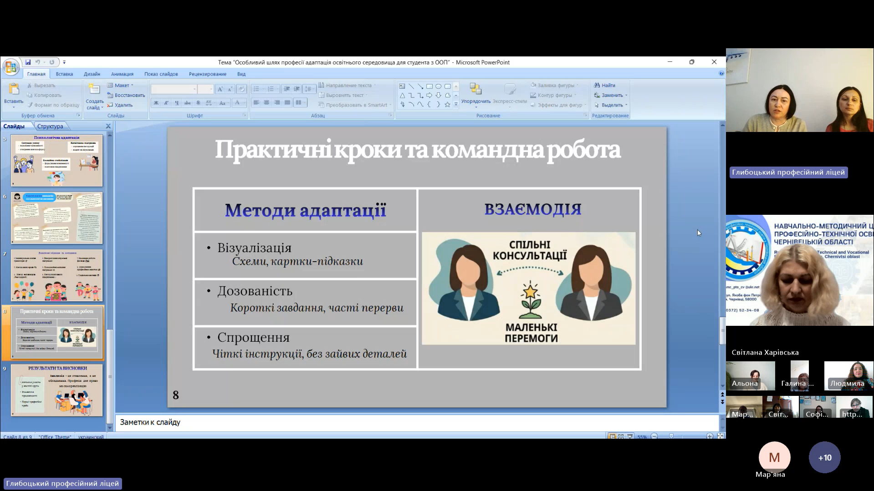Click the Office button logo
The height and width of the screenshot is (491, 874).
pos(10,67)
